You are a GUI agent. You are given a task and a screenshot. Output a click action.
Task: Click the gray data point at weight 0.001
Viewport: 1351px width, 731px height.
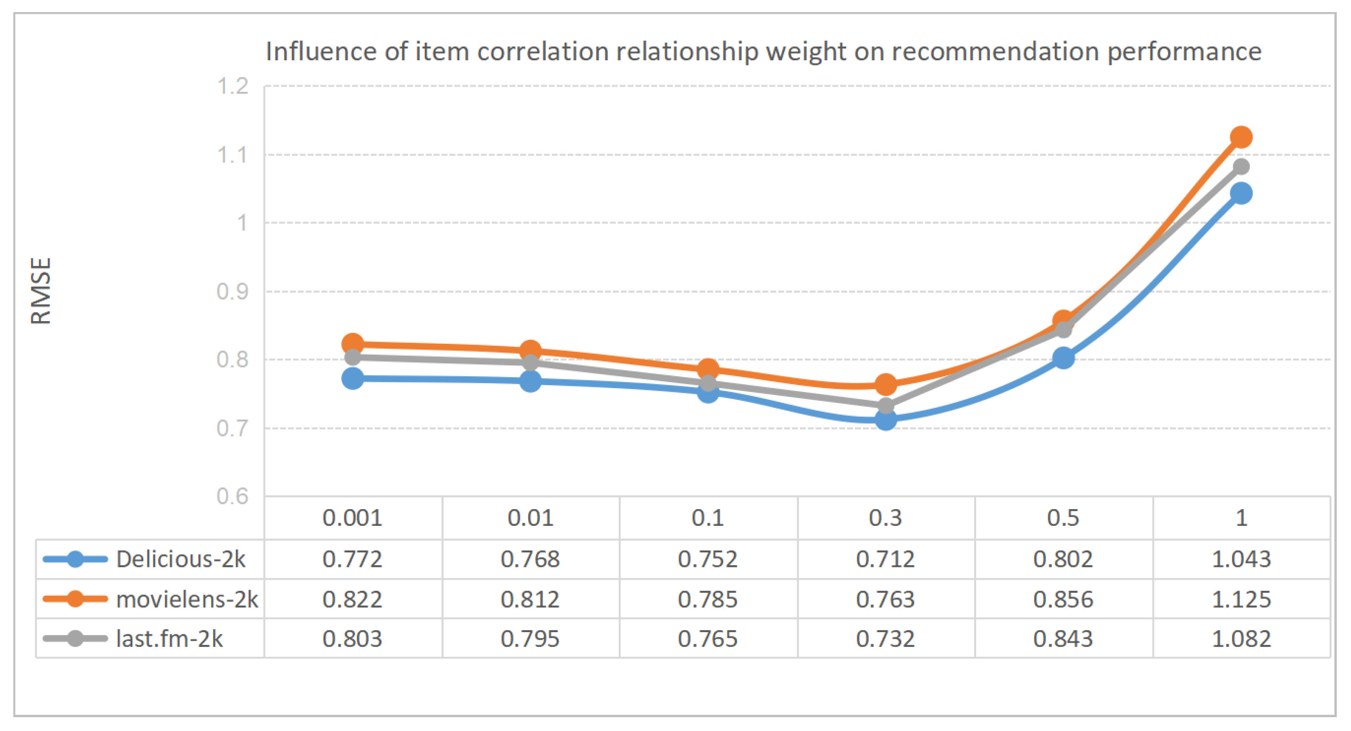pos(353,357)
